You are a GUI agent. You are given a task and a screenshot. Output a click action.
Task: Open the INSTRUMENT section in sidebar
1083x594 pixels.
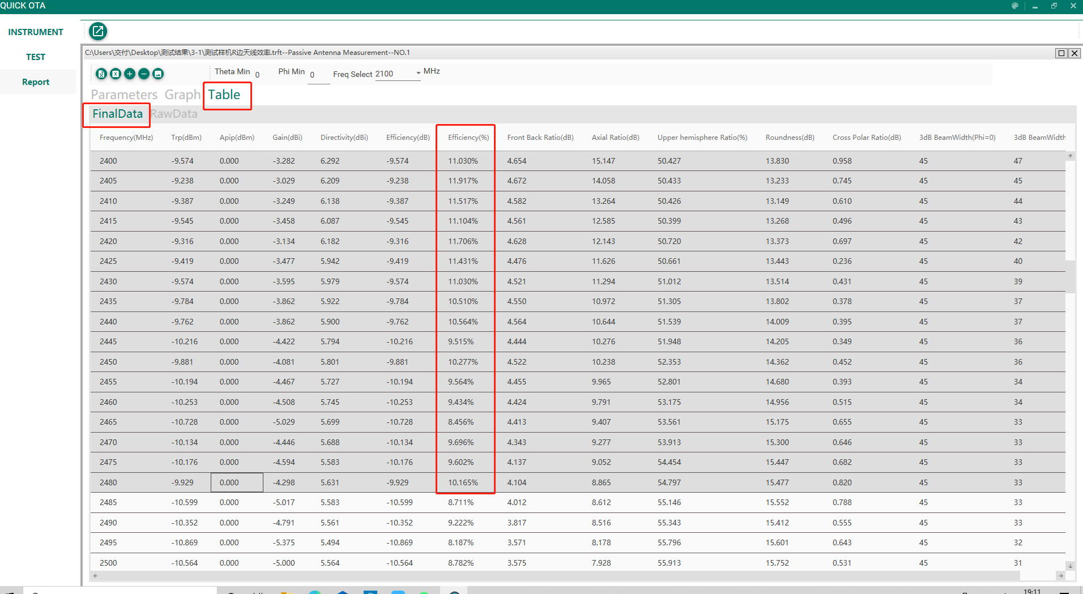(36, 32)
